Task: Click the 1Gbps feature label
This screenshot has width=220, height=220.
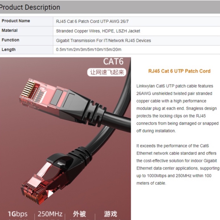Action: tap(18, 214)
